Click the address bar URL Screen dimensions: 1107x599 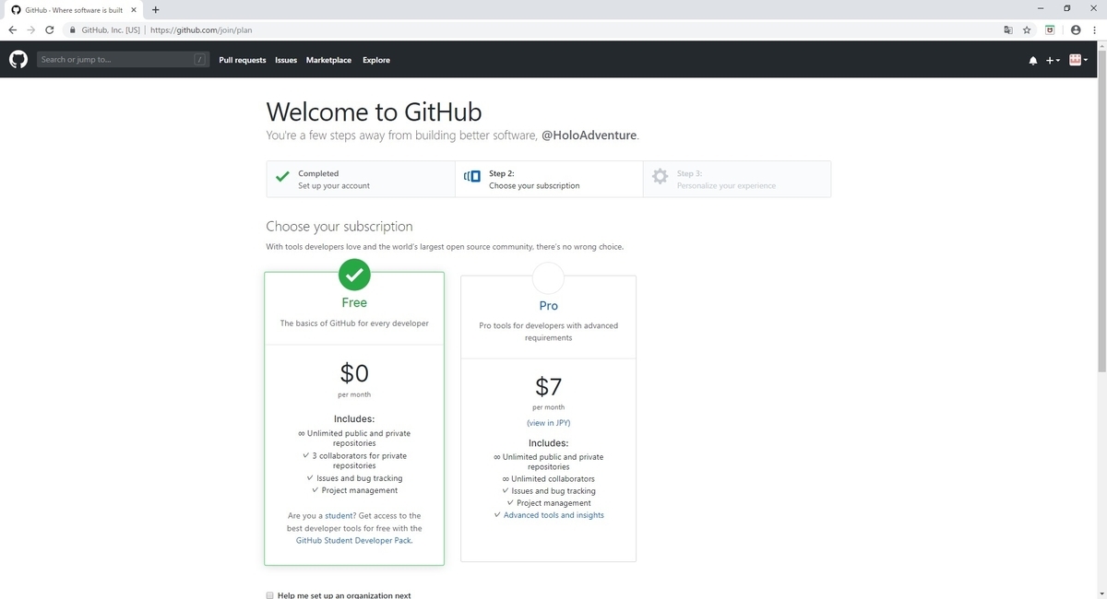click(x=201, y=29)
